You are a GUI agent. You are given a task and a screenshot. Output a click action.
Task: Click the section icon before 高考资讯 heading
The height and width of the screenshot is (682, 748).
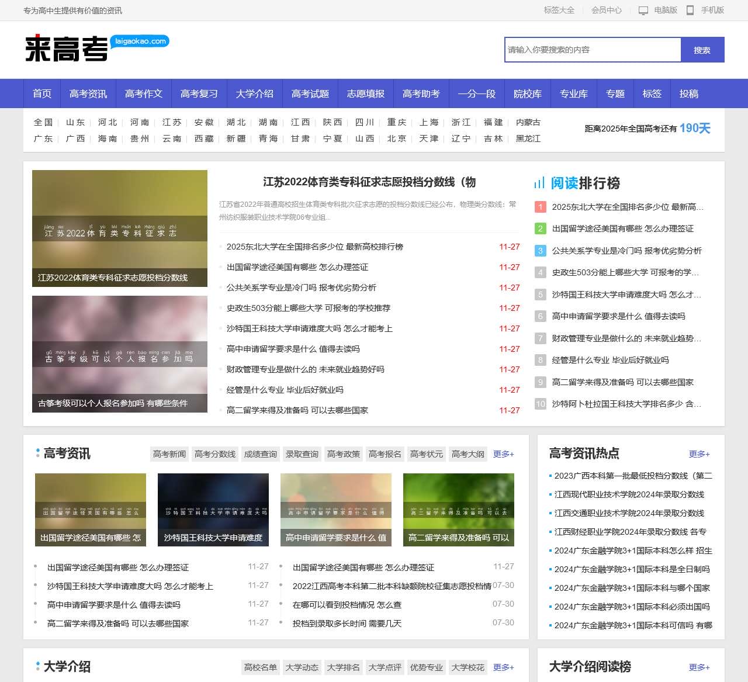click(x=36, y=453)
